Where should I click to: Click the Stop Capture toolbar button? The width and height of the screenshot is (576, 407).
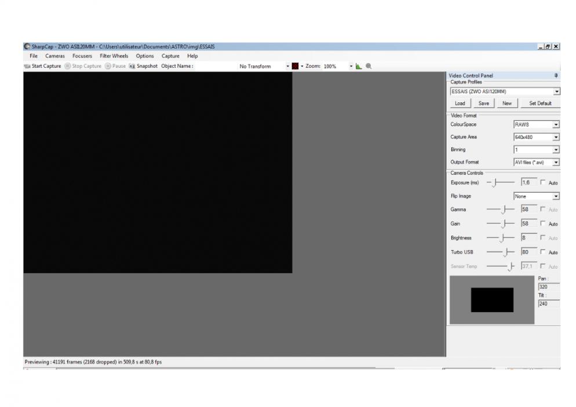(x=83, y=66)
